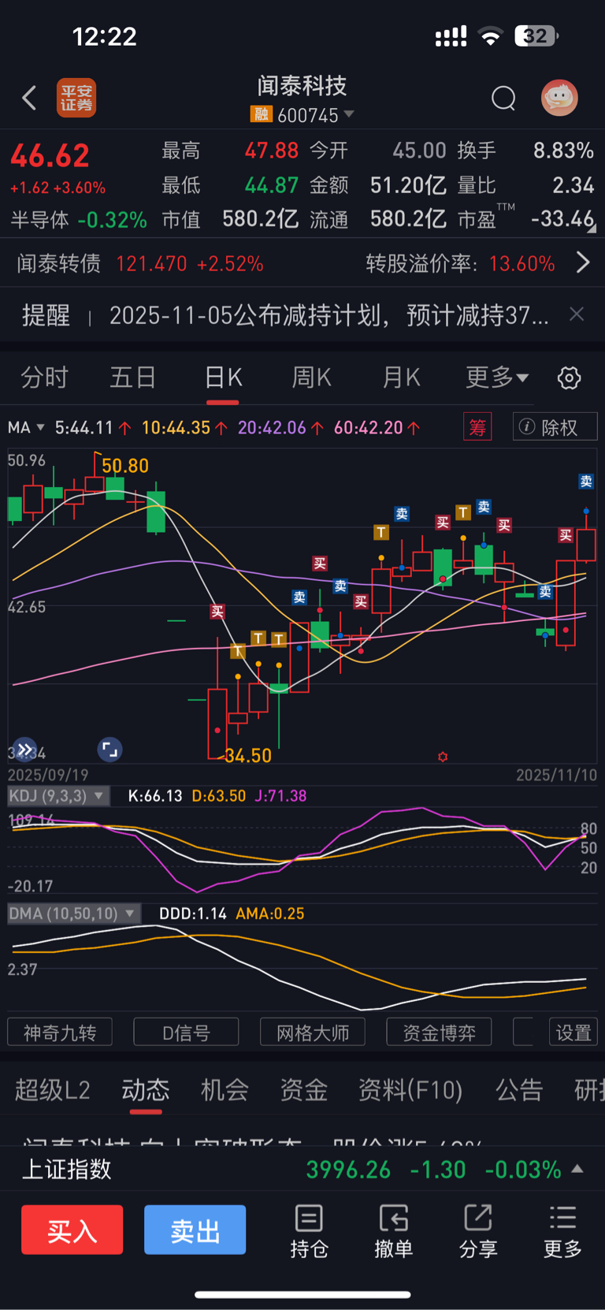This screenshot has height=1310, width=605.
Task: Expand the 上证指数 index bar arrow
Action: [x=577, y=1169]
